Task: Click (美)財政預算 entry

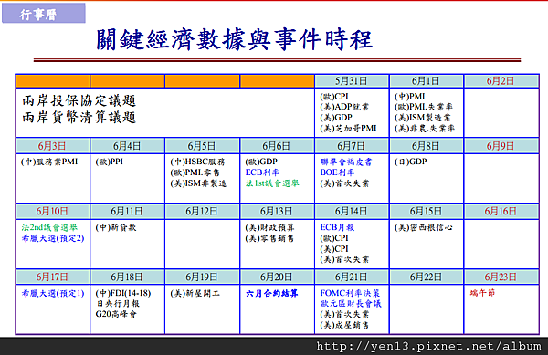Action: point(269,227)
